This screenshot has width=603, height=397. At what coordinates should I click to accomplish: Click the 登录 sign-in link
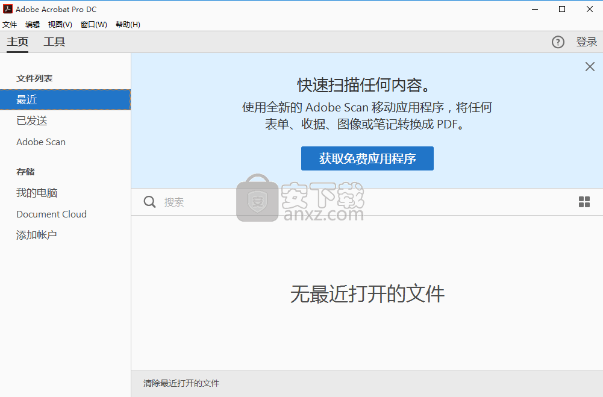tap(587, 42)
